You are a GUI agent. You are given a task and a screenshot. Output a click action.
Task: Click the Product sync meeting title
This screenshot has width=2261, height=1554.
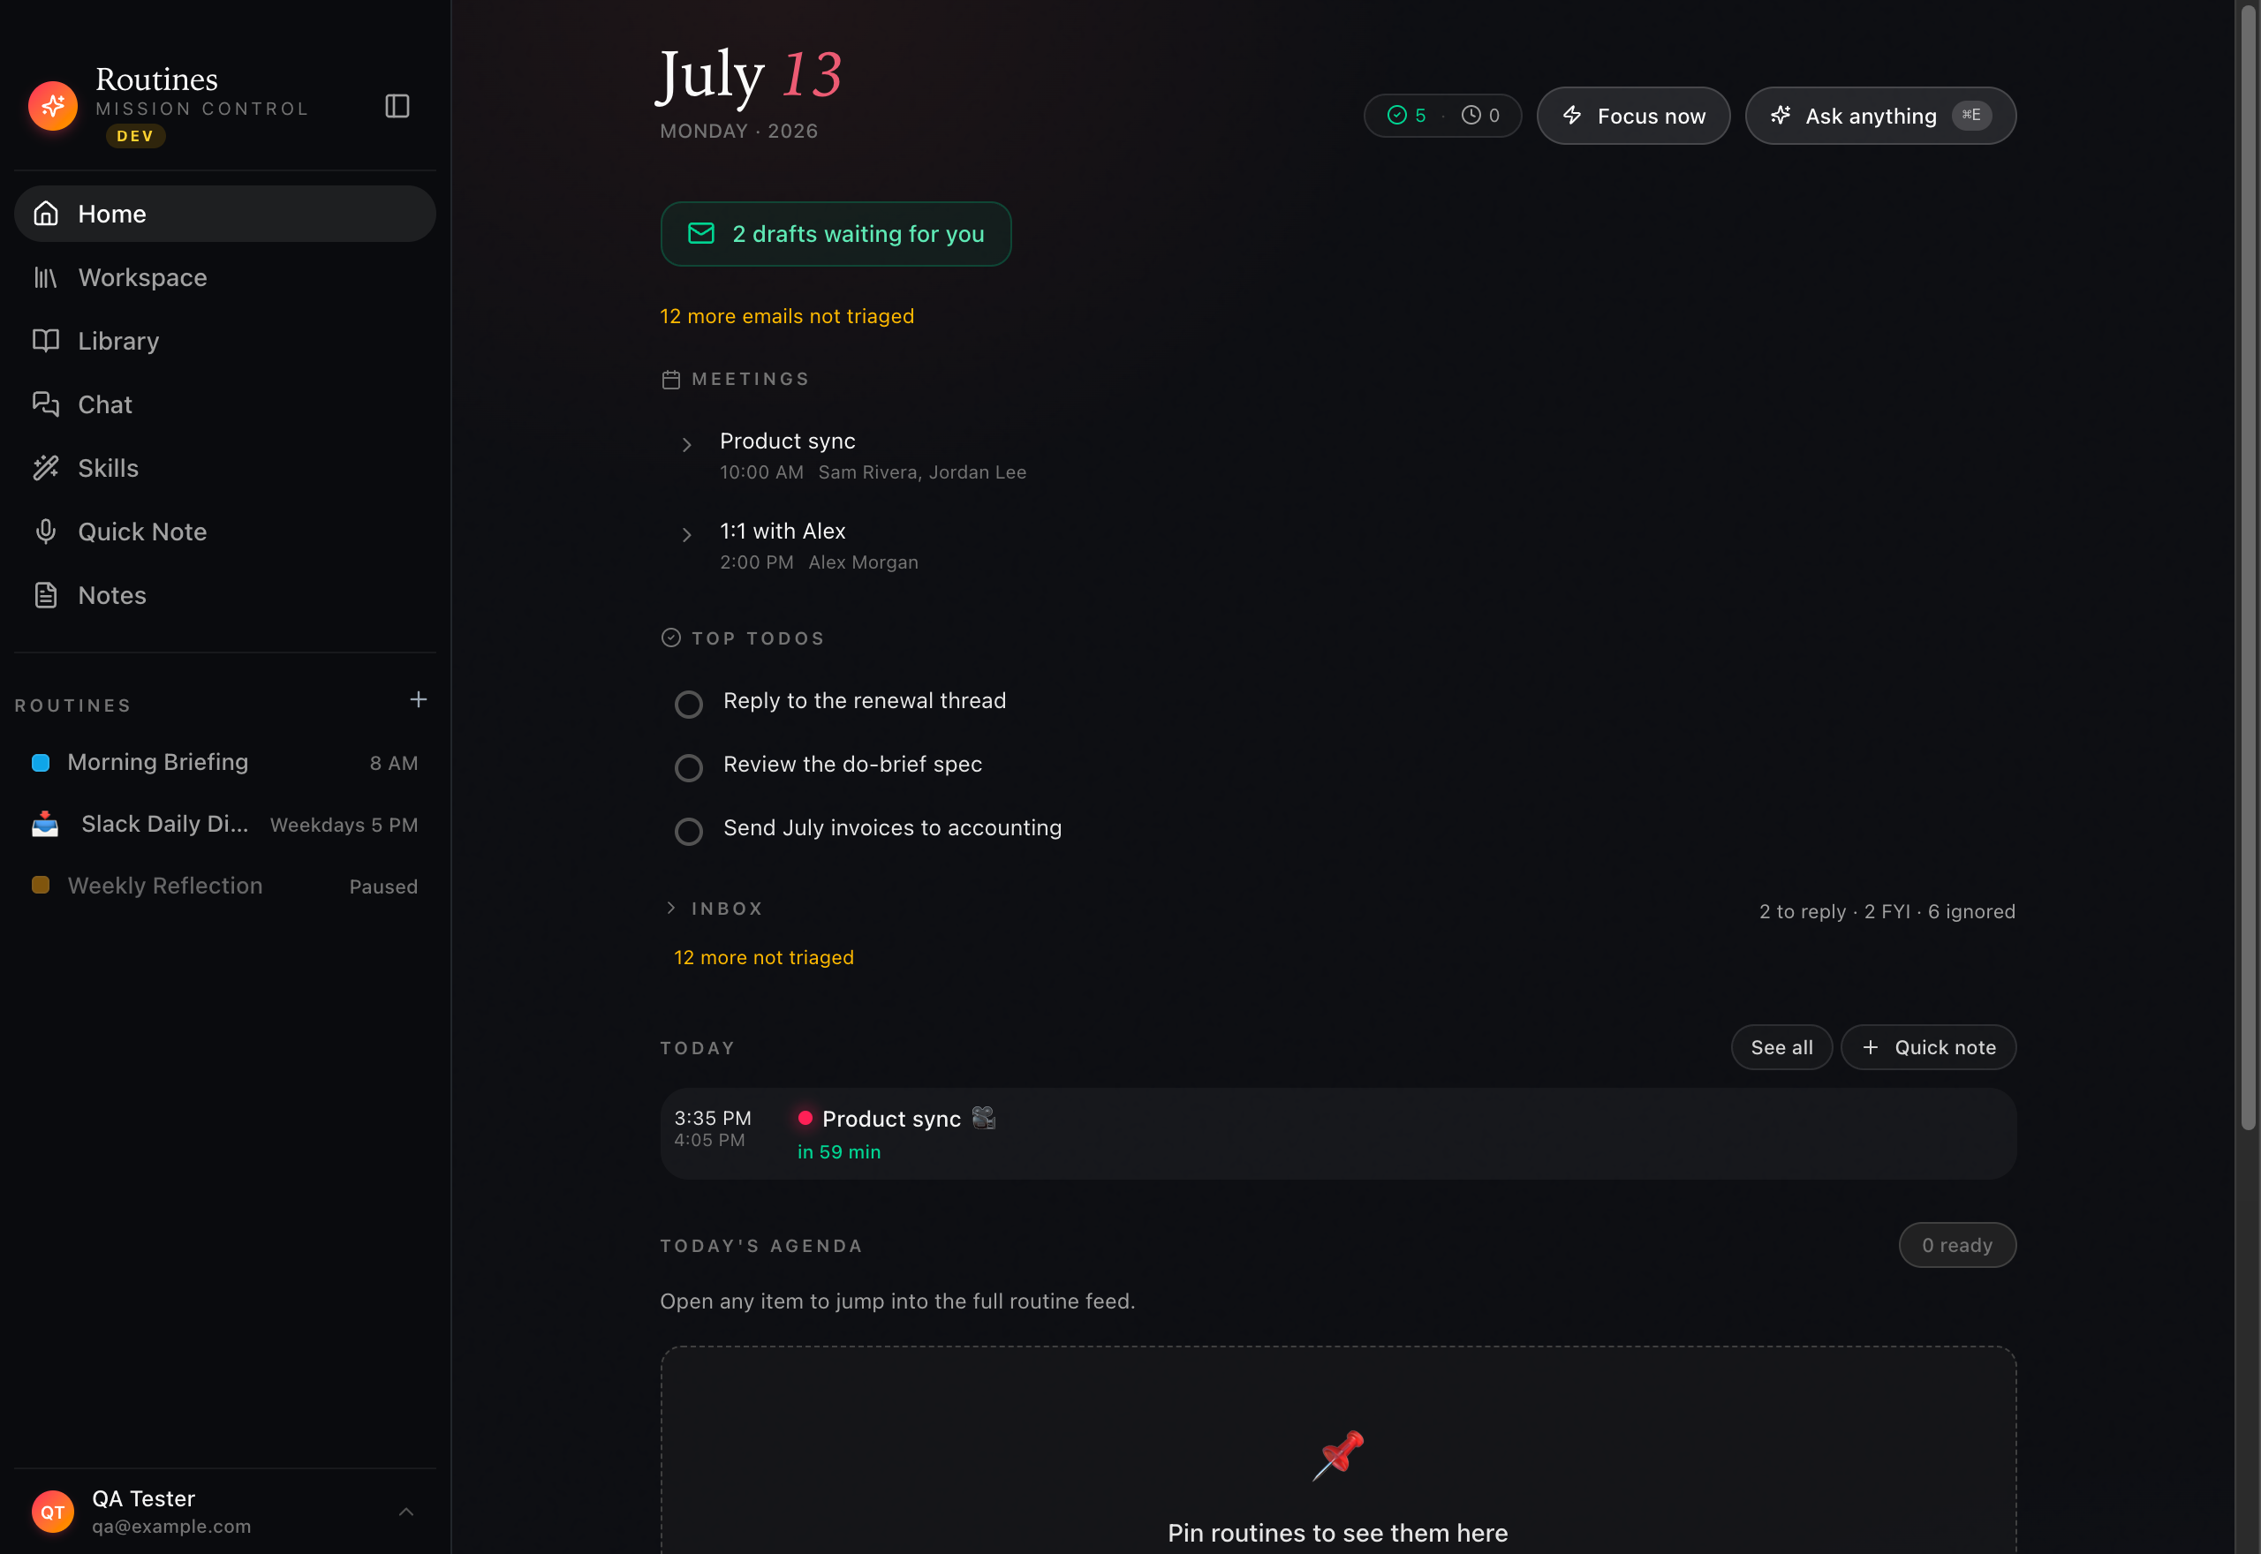tap(787, 441)
